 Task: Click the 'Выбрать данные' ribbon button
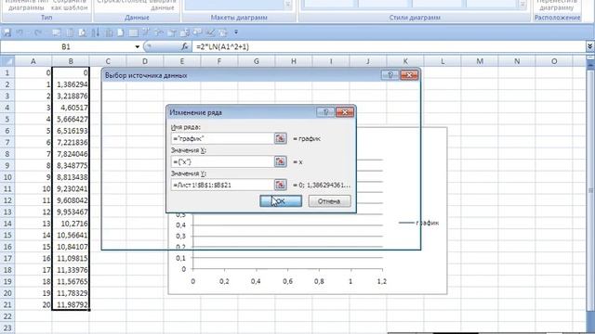coord(163,5)
